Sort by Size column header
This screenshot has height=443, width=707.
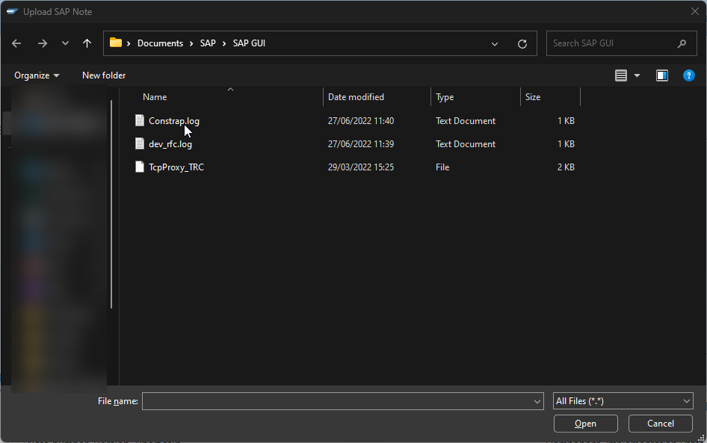[x=533, y=97]
